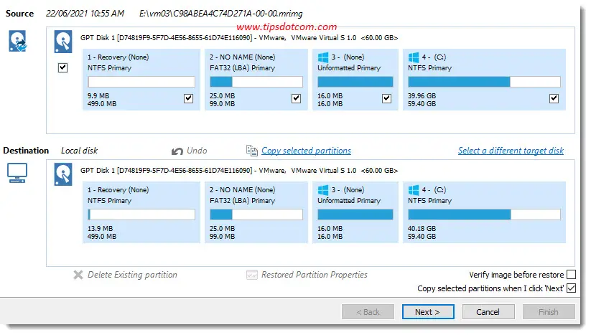Image resolution: width=591 pixels, height=335 pixels.
Task: Click source FAT32 (LBA) Primary label
Action: 242,68
